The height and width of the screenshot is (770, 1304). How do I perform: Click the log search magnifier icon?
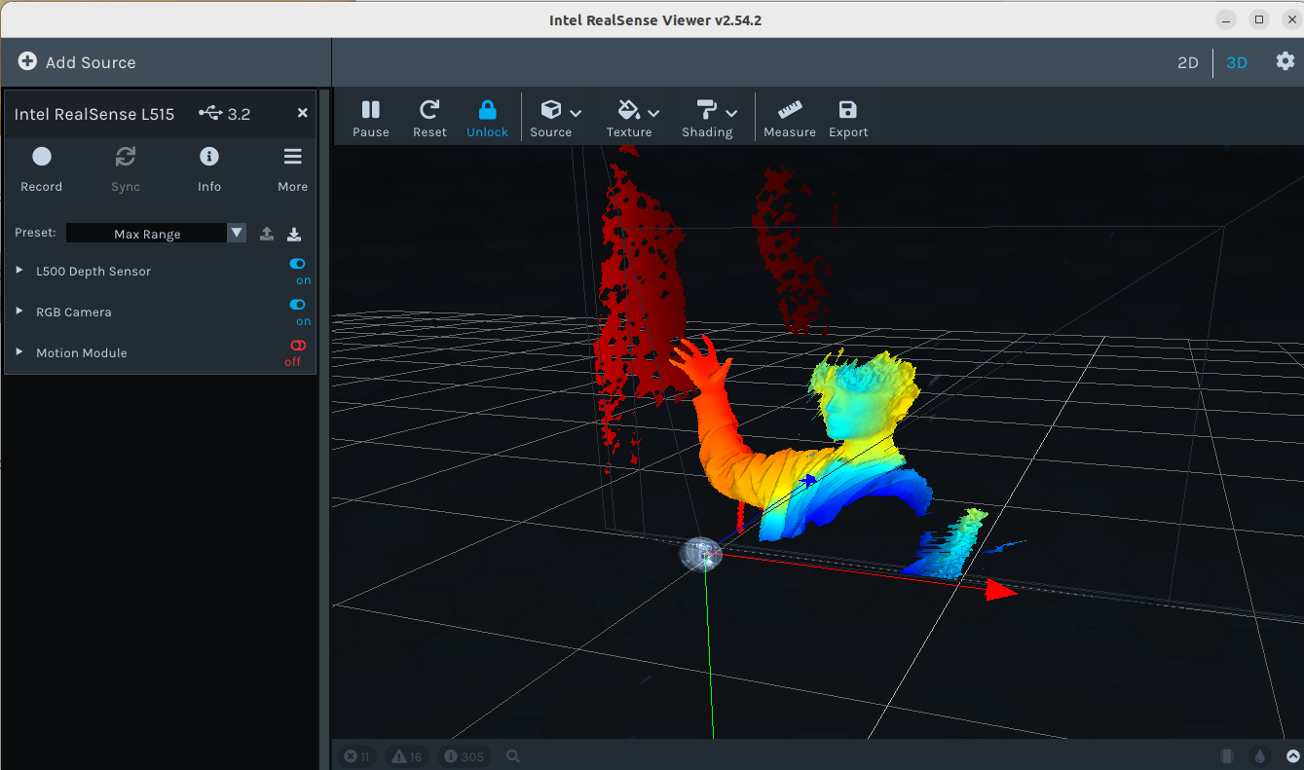513,756
